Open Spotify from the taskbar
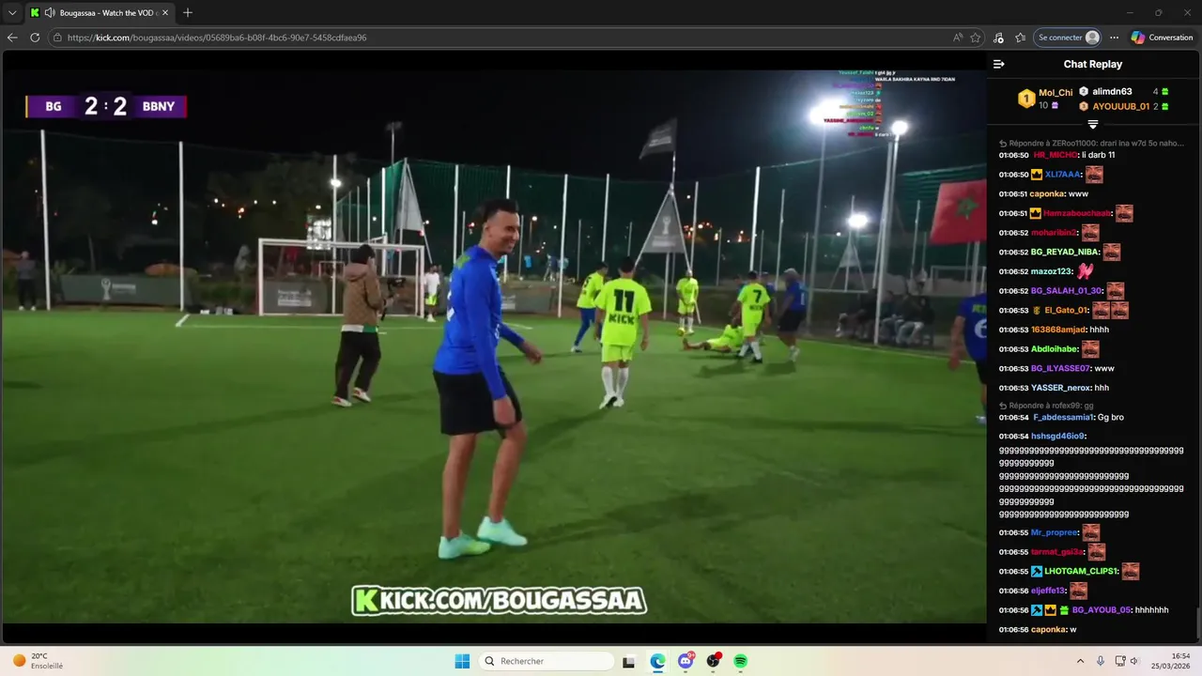The image size is (1202, 676). [x=740, y=661]
